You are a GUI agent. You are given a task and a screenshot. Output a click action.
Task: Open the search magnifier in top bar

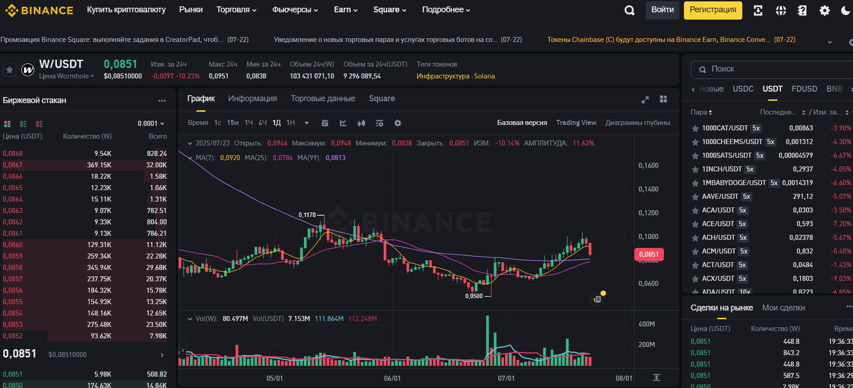629,10
